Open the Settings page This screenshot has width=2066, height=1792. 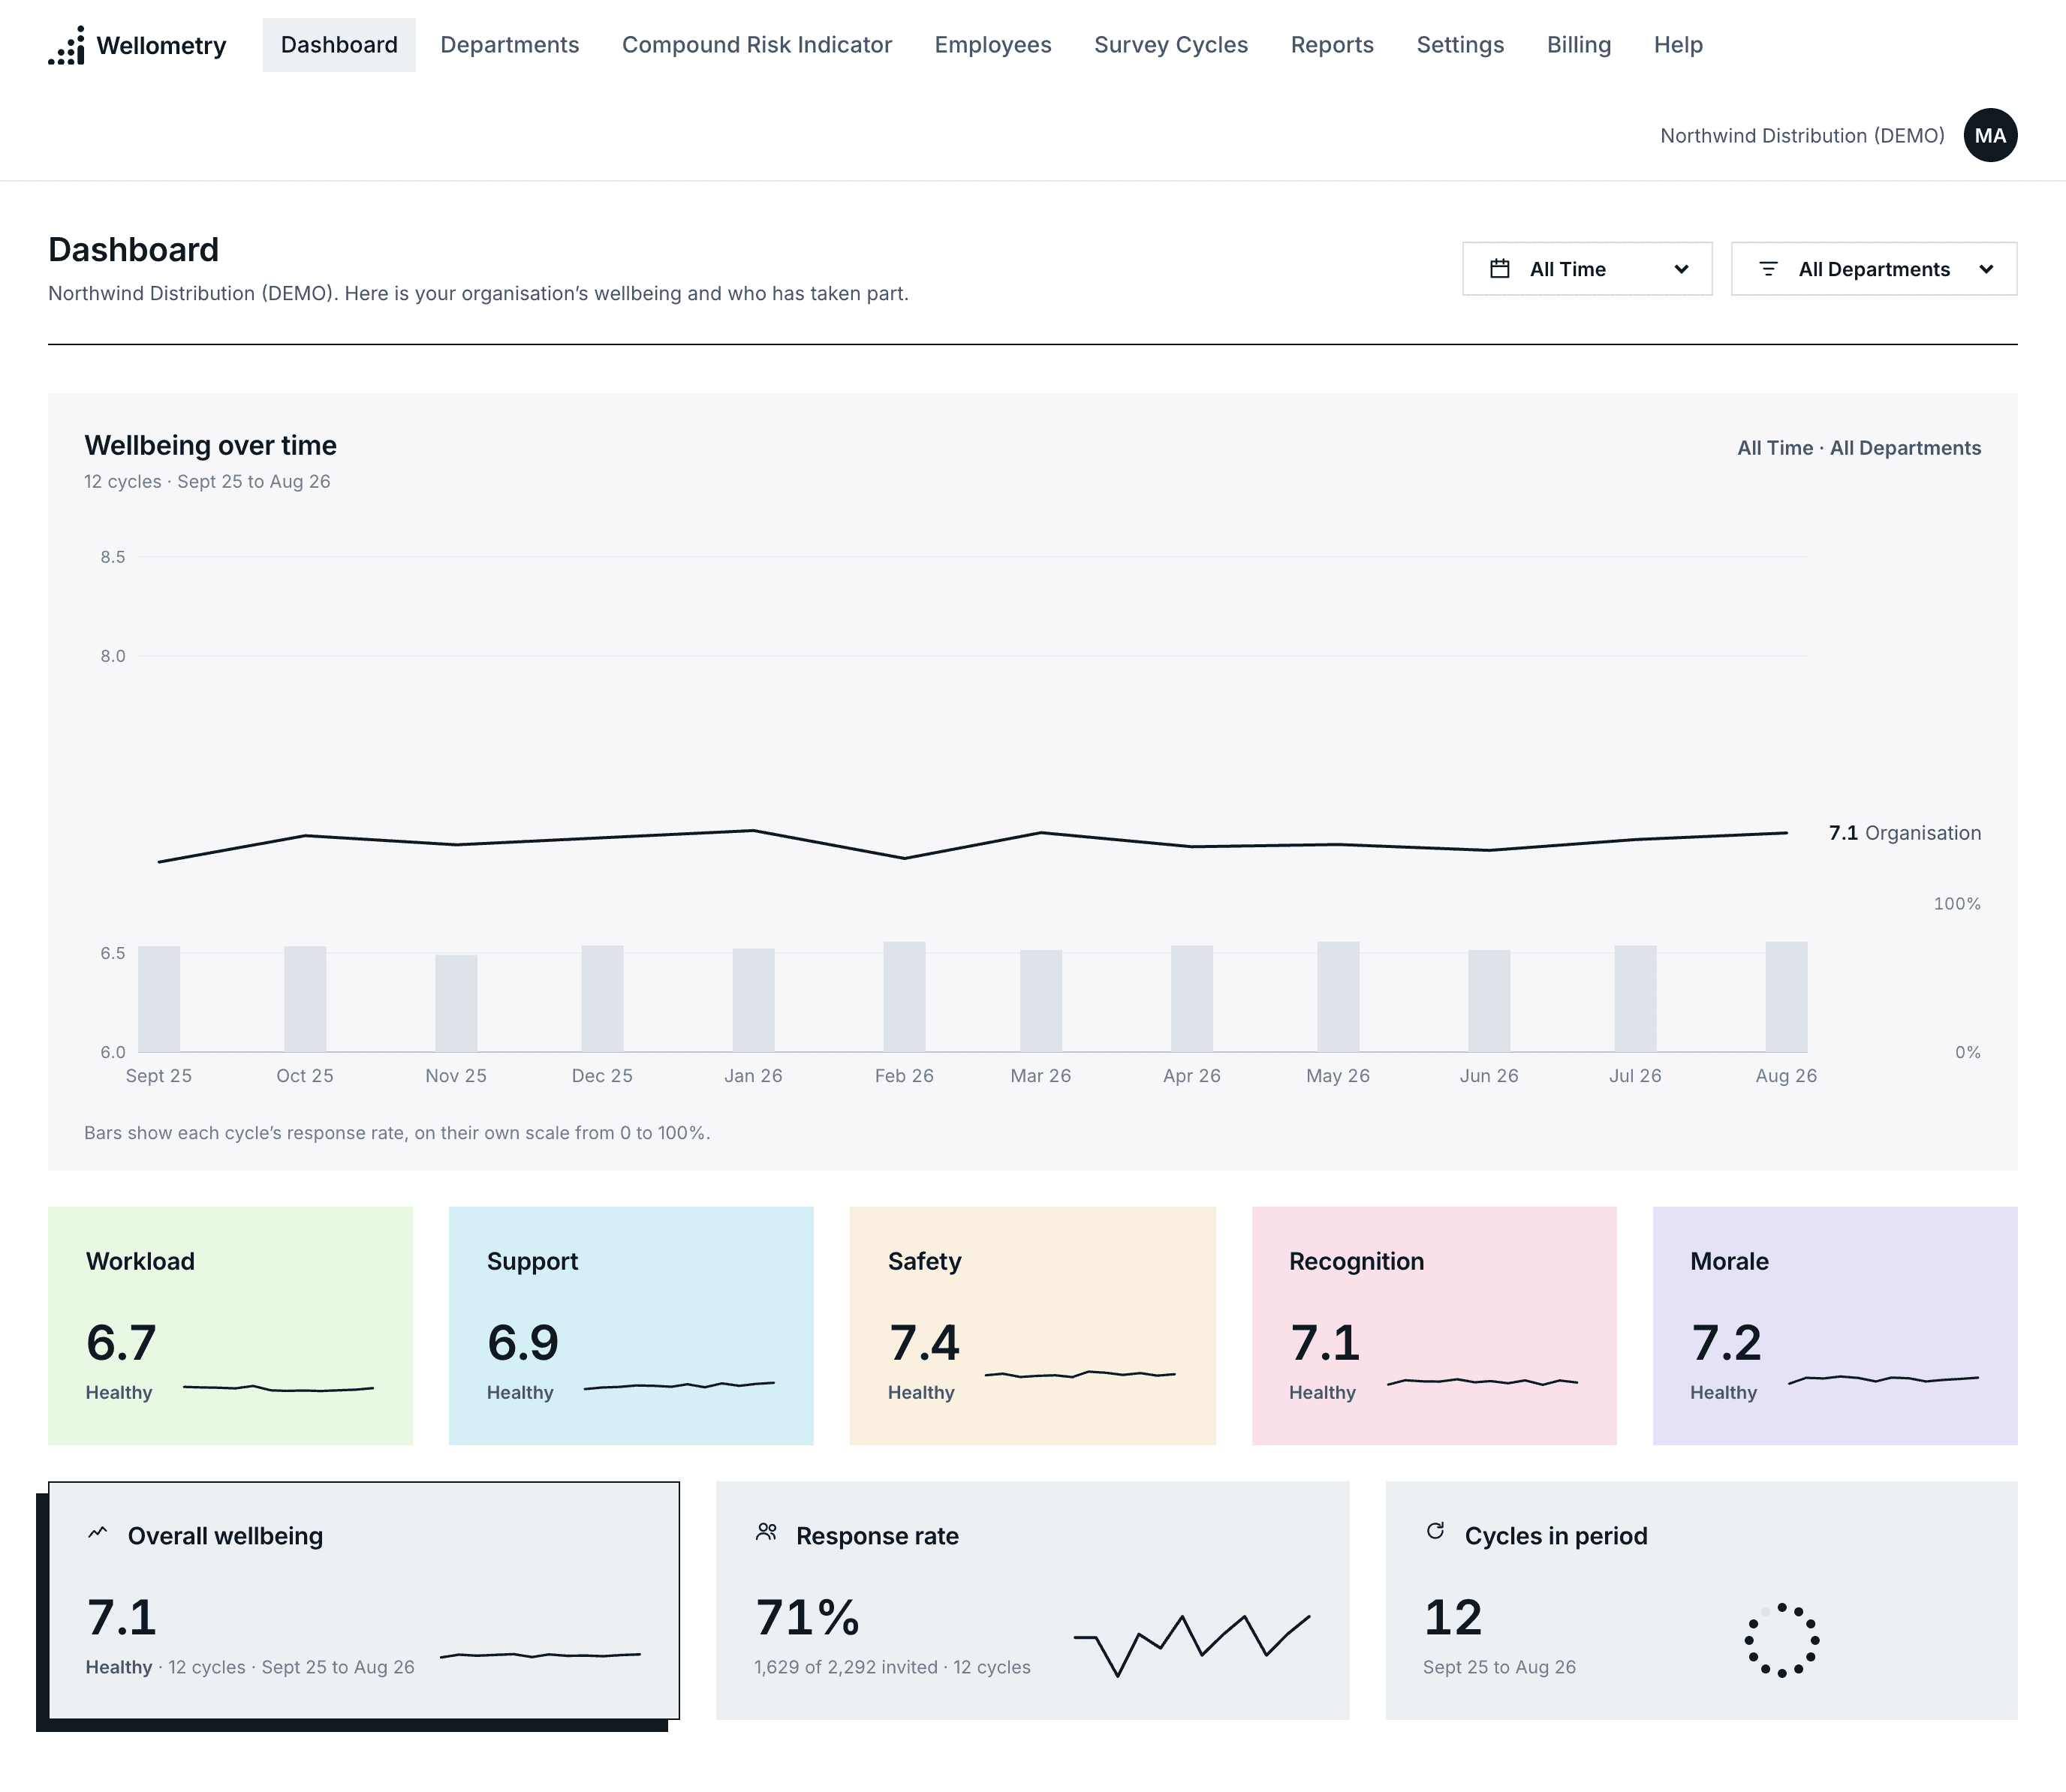point(1459,45)
